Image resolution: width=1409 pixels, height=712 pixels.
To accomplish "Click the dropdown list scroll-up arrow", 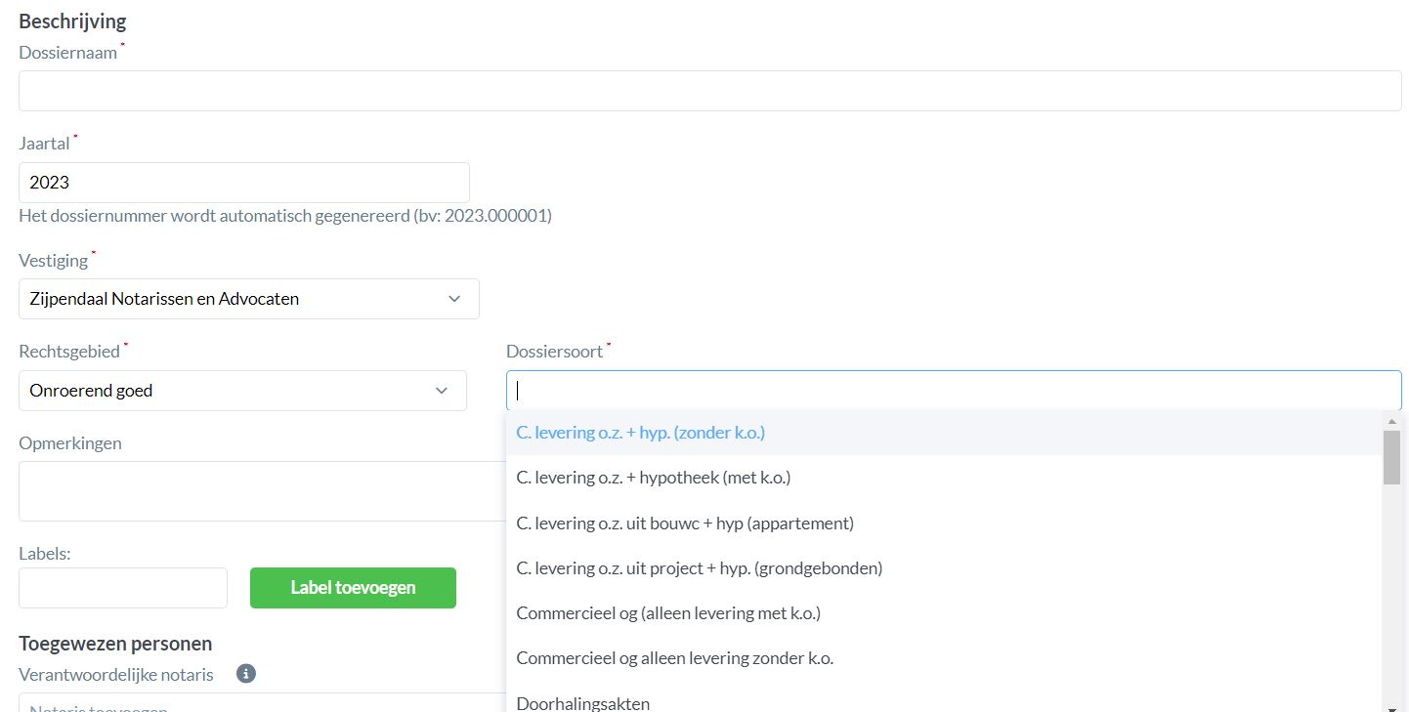I will (1391, 422).
